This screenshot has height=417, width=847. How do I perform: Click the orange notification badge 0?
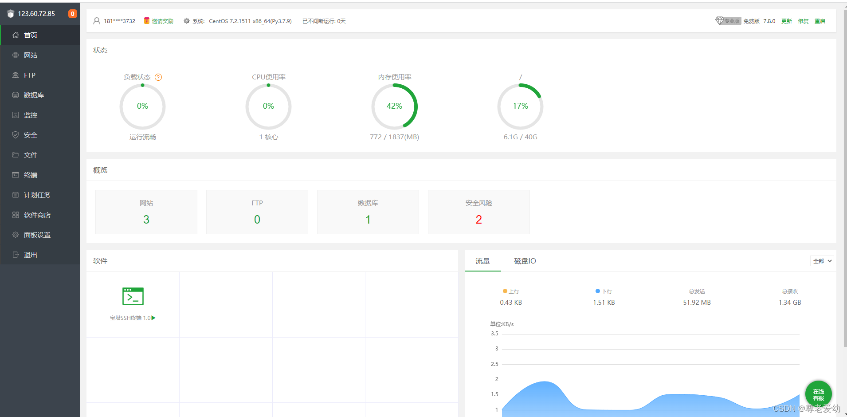73,14
